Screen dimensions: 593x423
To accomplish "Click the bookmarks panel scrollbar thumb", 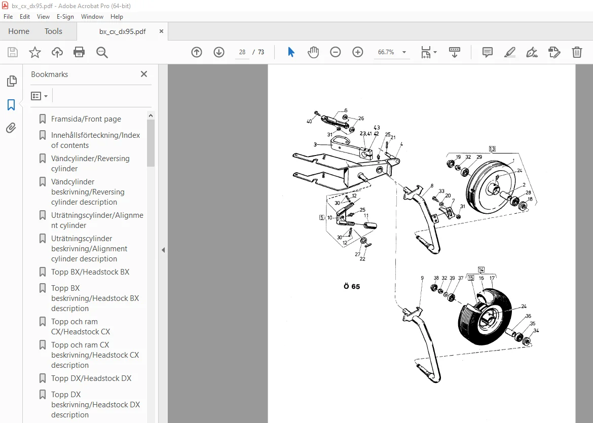I will point(151,143).
